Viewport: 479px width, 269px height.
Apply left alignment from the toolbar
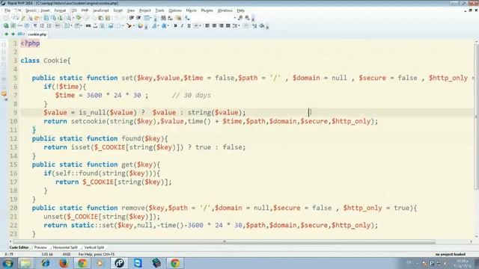(x=207, y=26)
